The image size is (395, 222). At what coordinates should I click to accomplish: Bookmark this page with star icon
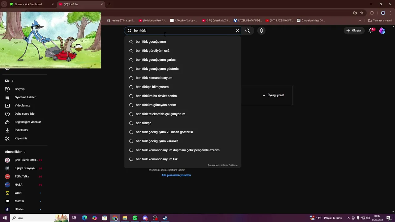(x=362, y=13)
